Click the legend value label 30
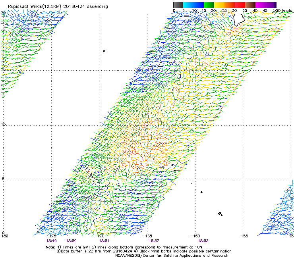Screen dimensions: 294x258 pos(234,11)
